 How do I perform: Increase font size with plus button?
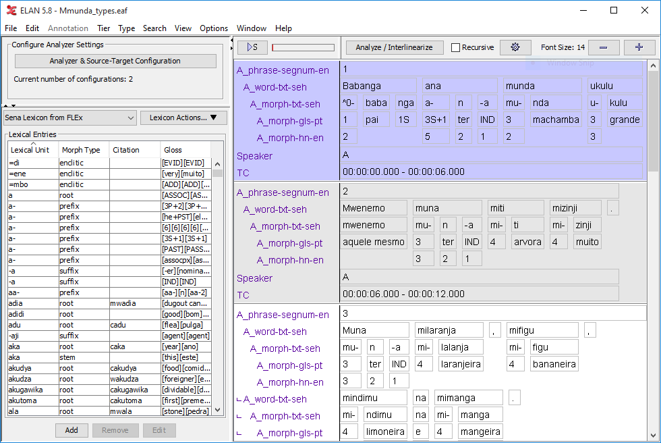[639, 47]
